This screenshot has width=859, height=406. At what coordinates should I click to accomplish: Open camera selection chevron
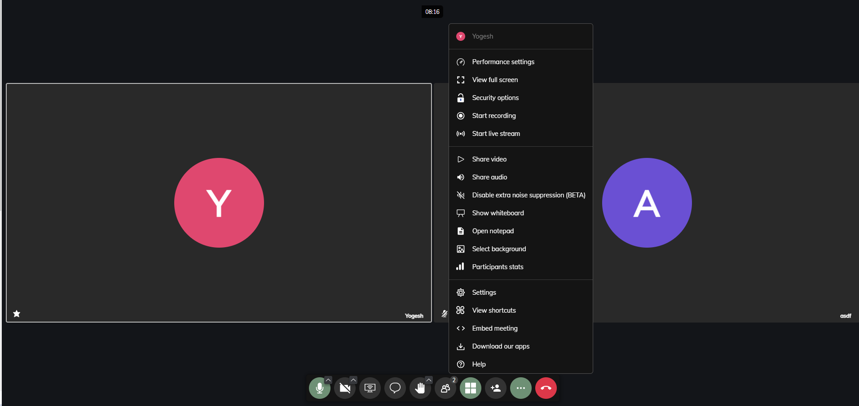click(353, 379)
